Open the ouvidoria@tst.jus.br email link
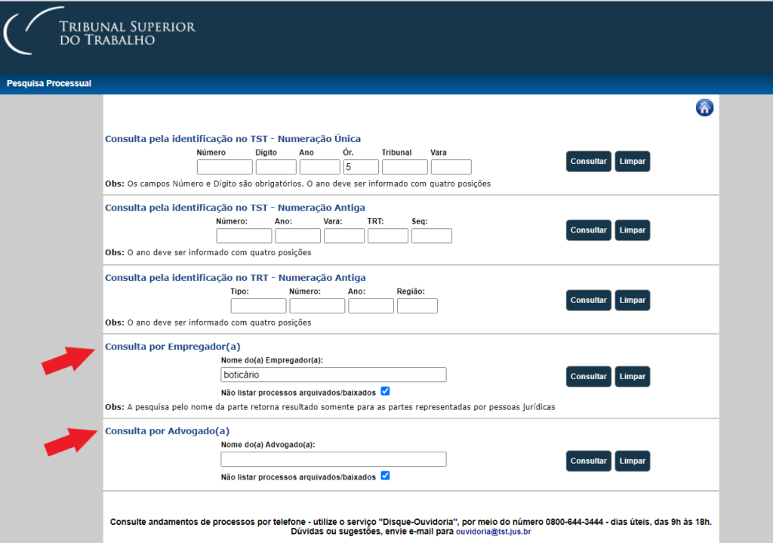The height and width of the screenshot is (543, 773). click(x=494, y=531)
